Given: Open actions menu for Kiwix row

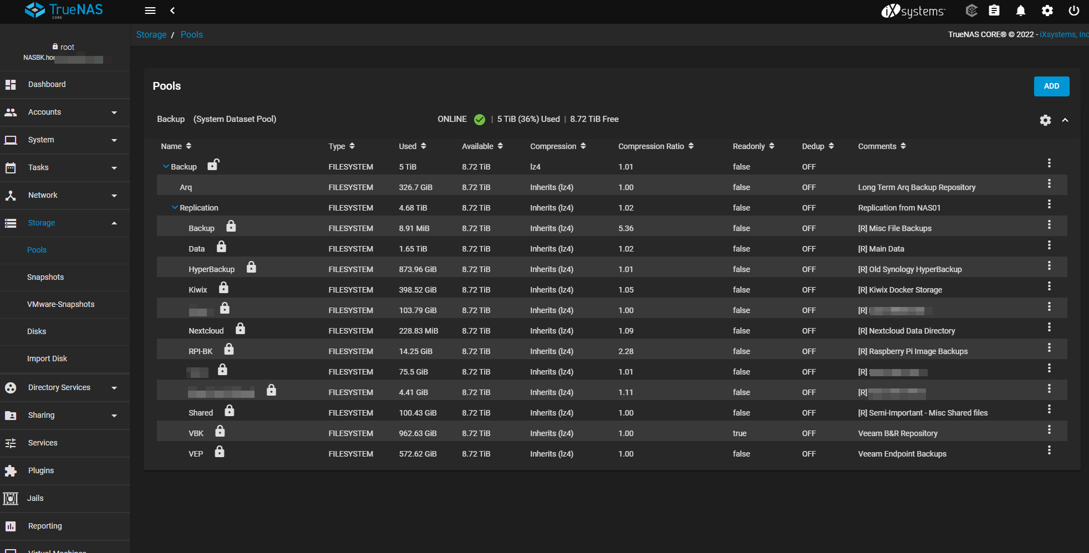Looking at the screenshot, I should tap(1049, 286).
